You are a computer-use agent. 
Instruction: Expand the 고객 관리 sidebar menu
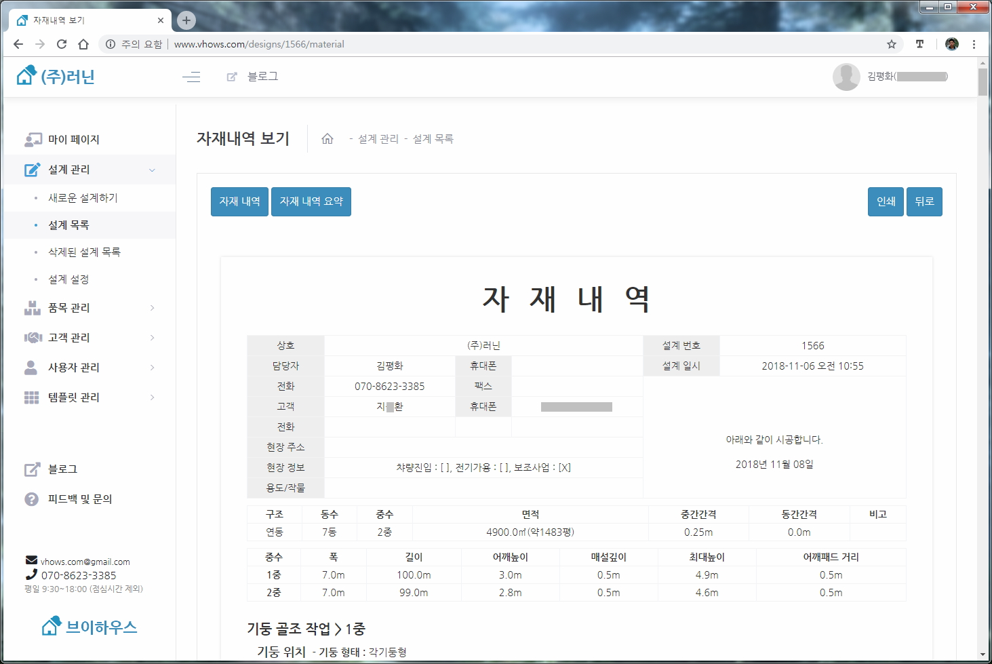[152, 338]
